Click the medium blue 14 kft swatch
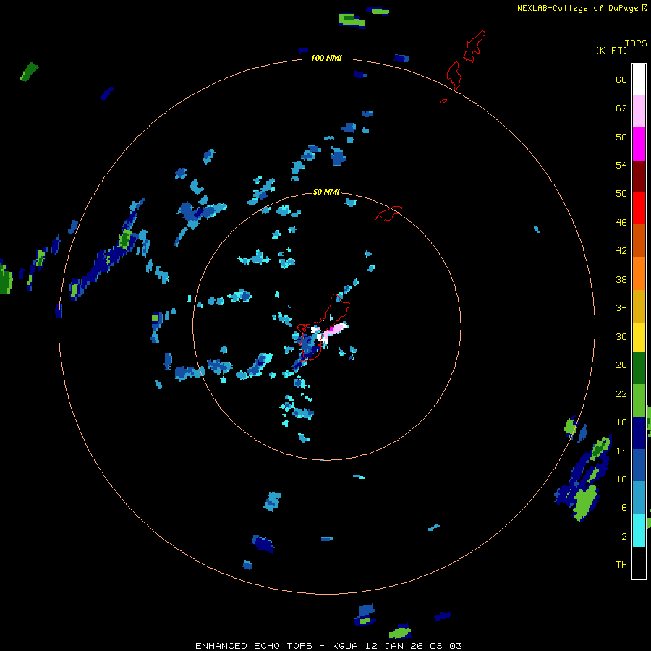651x651 pixels. coord(639,465)
